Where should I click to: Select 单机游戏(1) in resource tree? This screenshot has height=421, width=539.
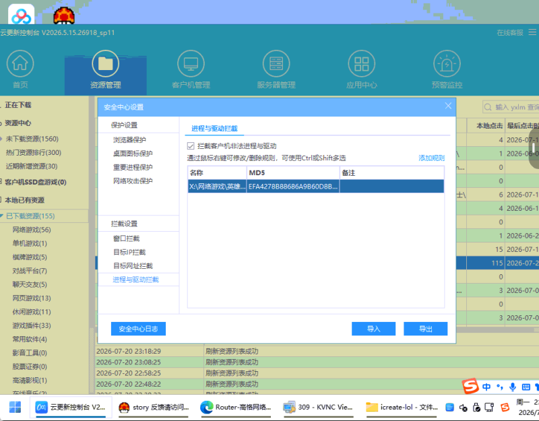point(30,244)
